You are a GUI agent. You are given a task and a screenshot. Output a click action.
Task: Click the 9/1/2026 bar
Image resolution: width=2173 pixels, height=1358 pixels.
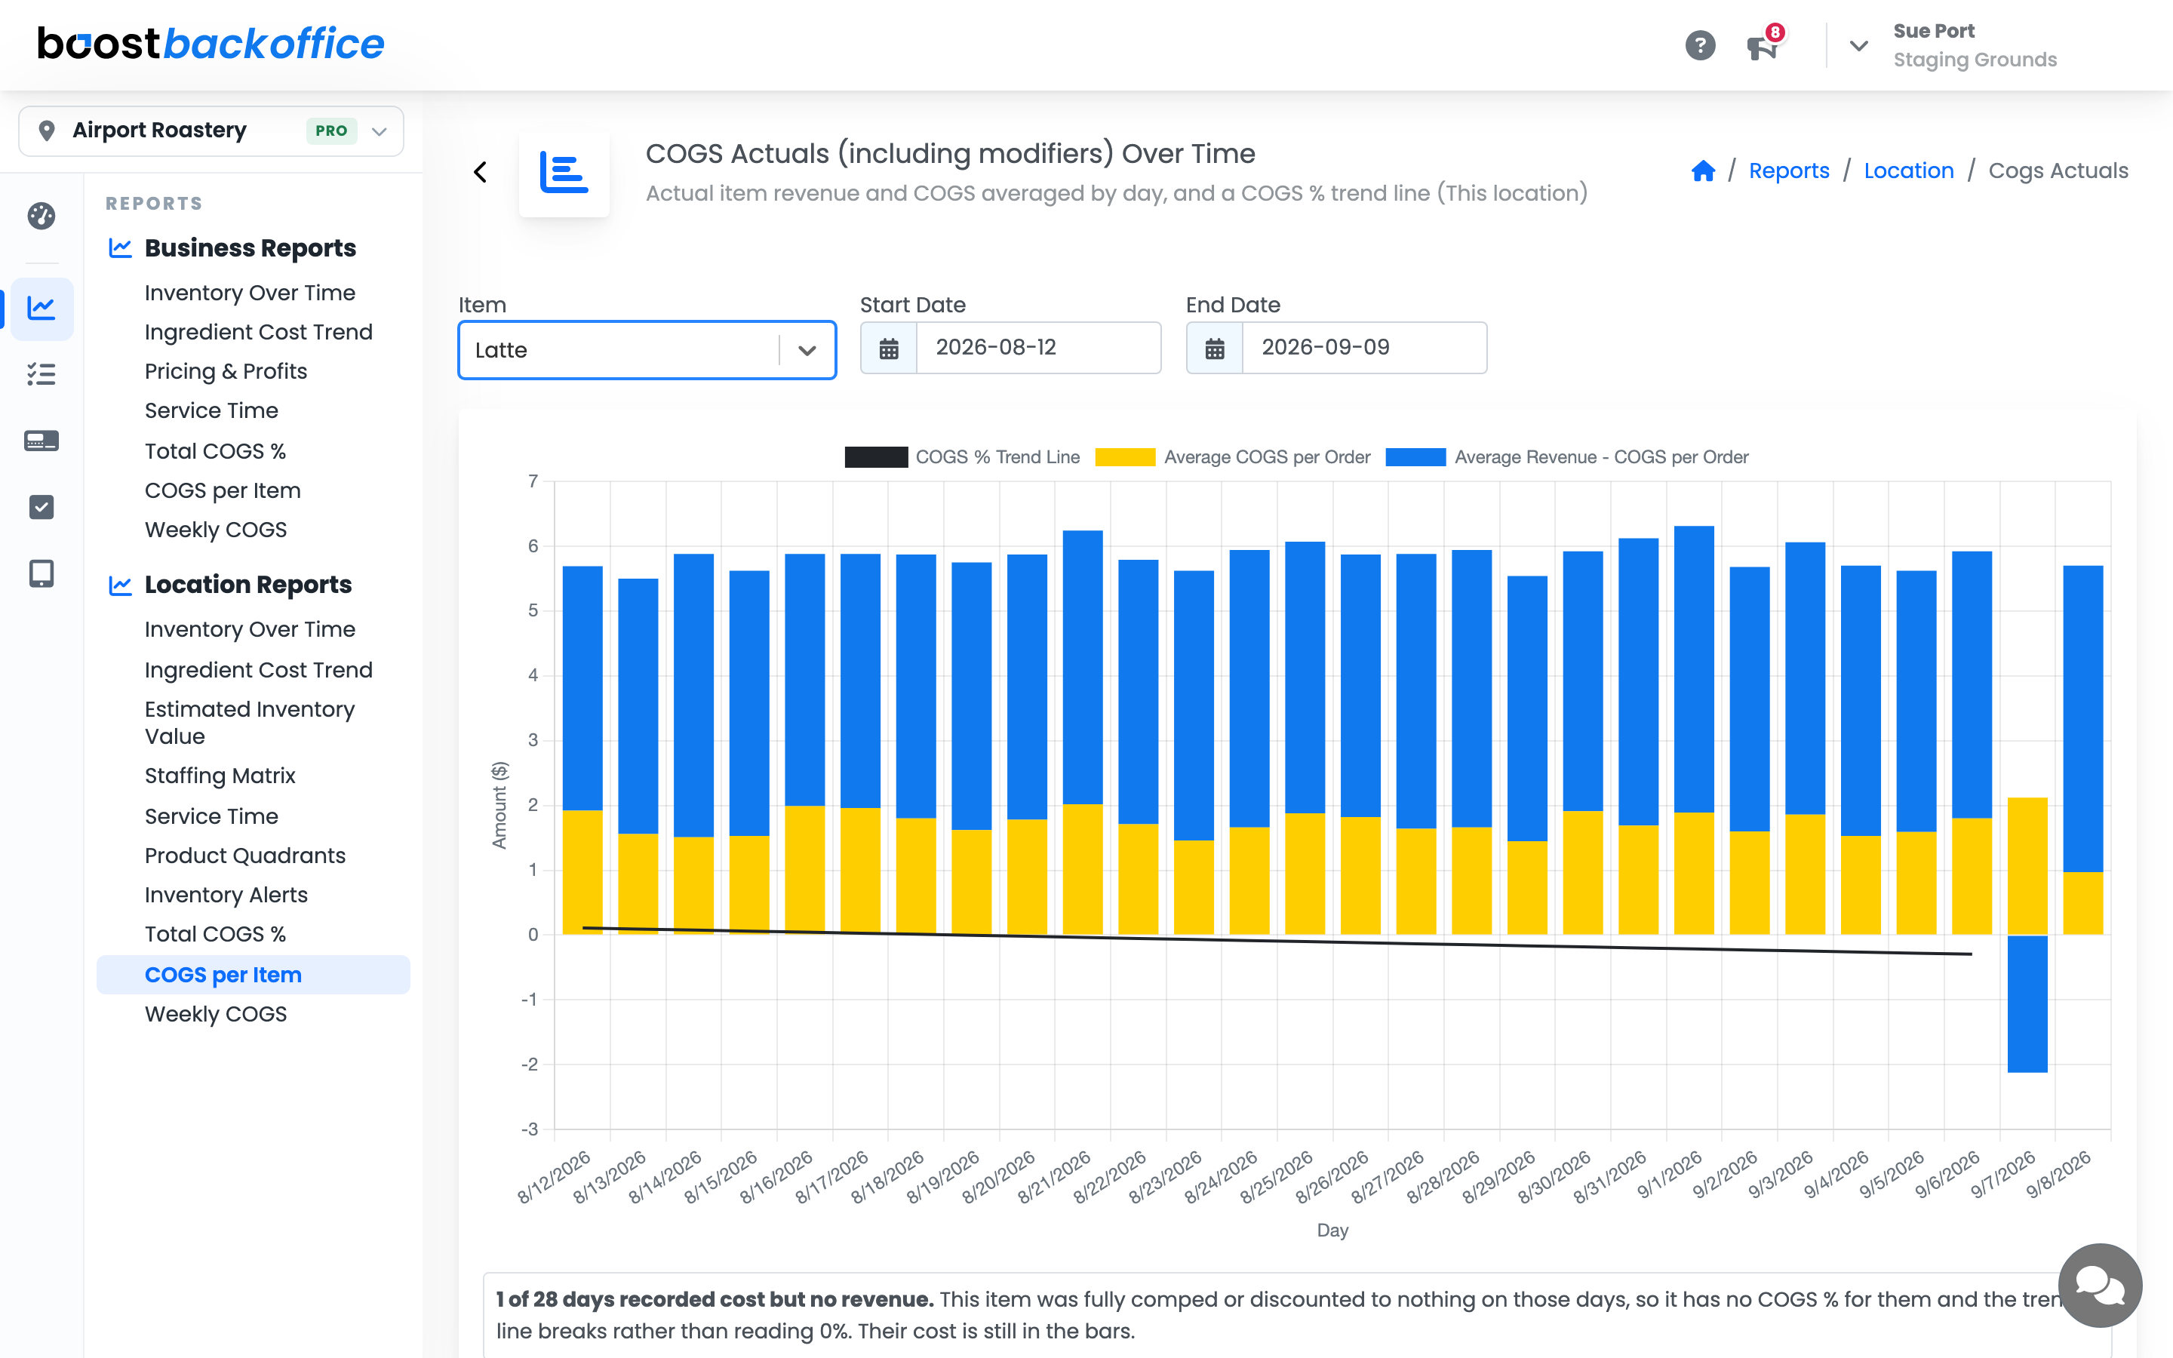1693,730
